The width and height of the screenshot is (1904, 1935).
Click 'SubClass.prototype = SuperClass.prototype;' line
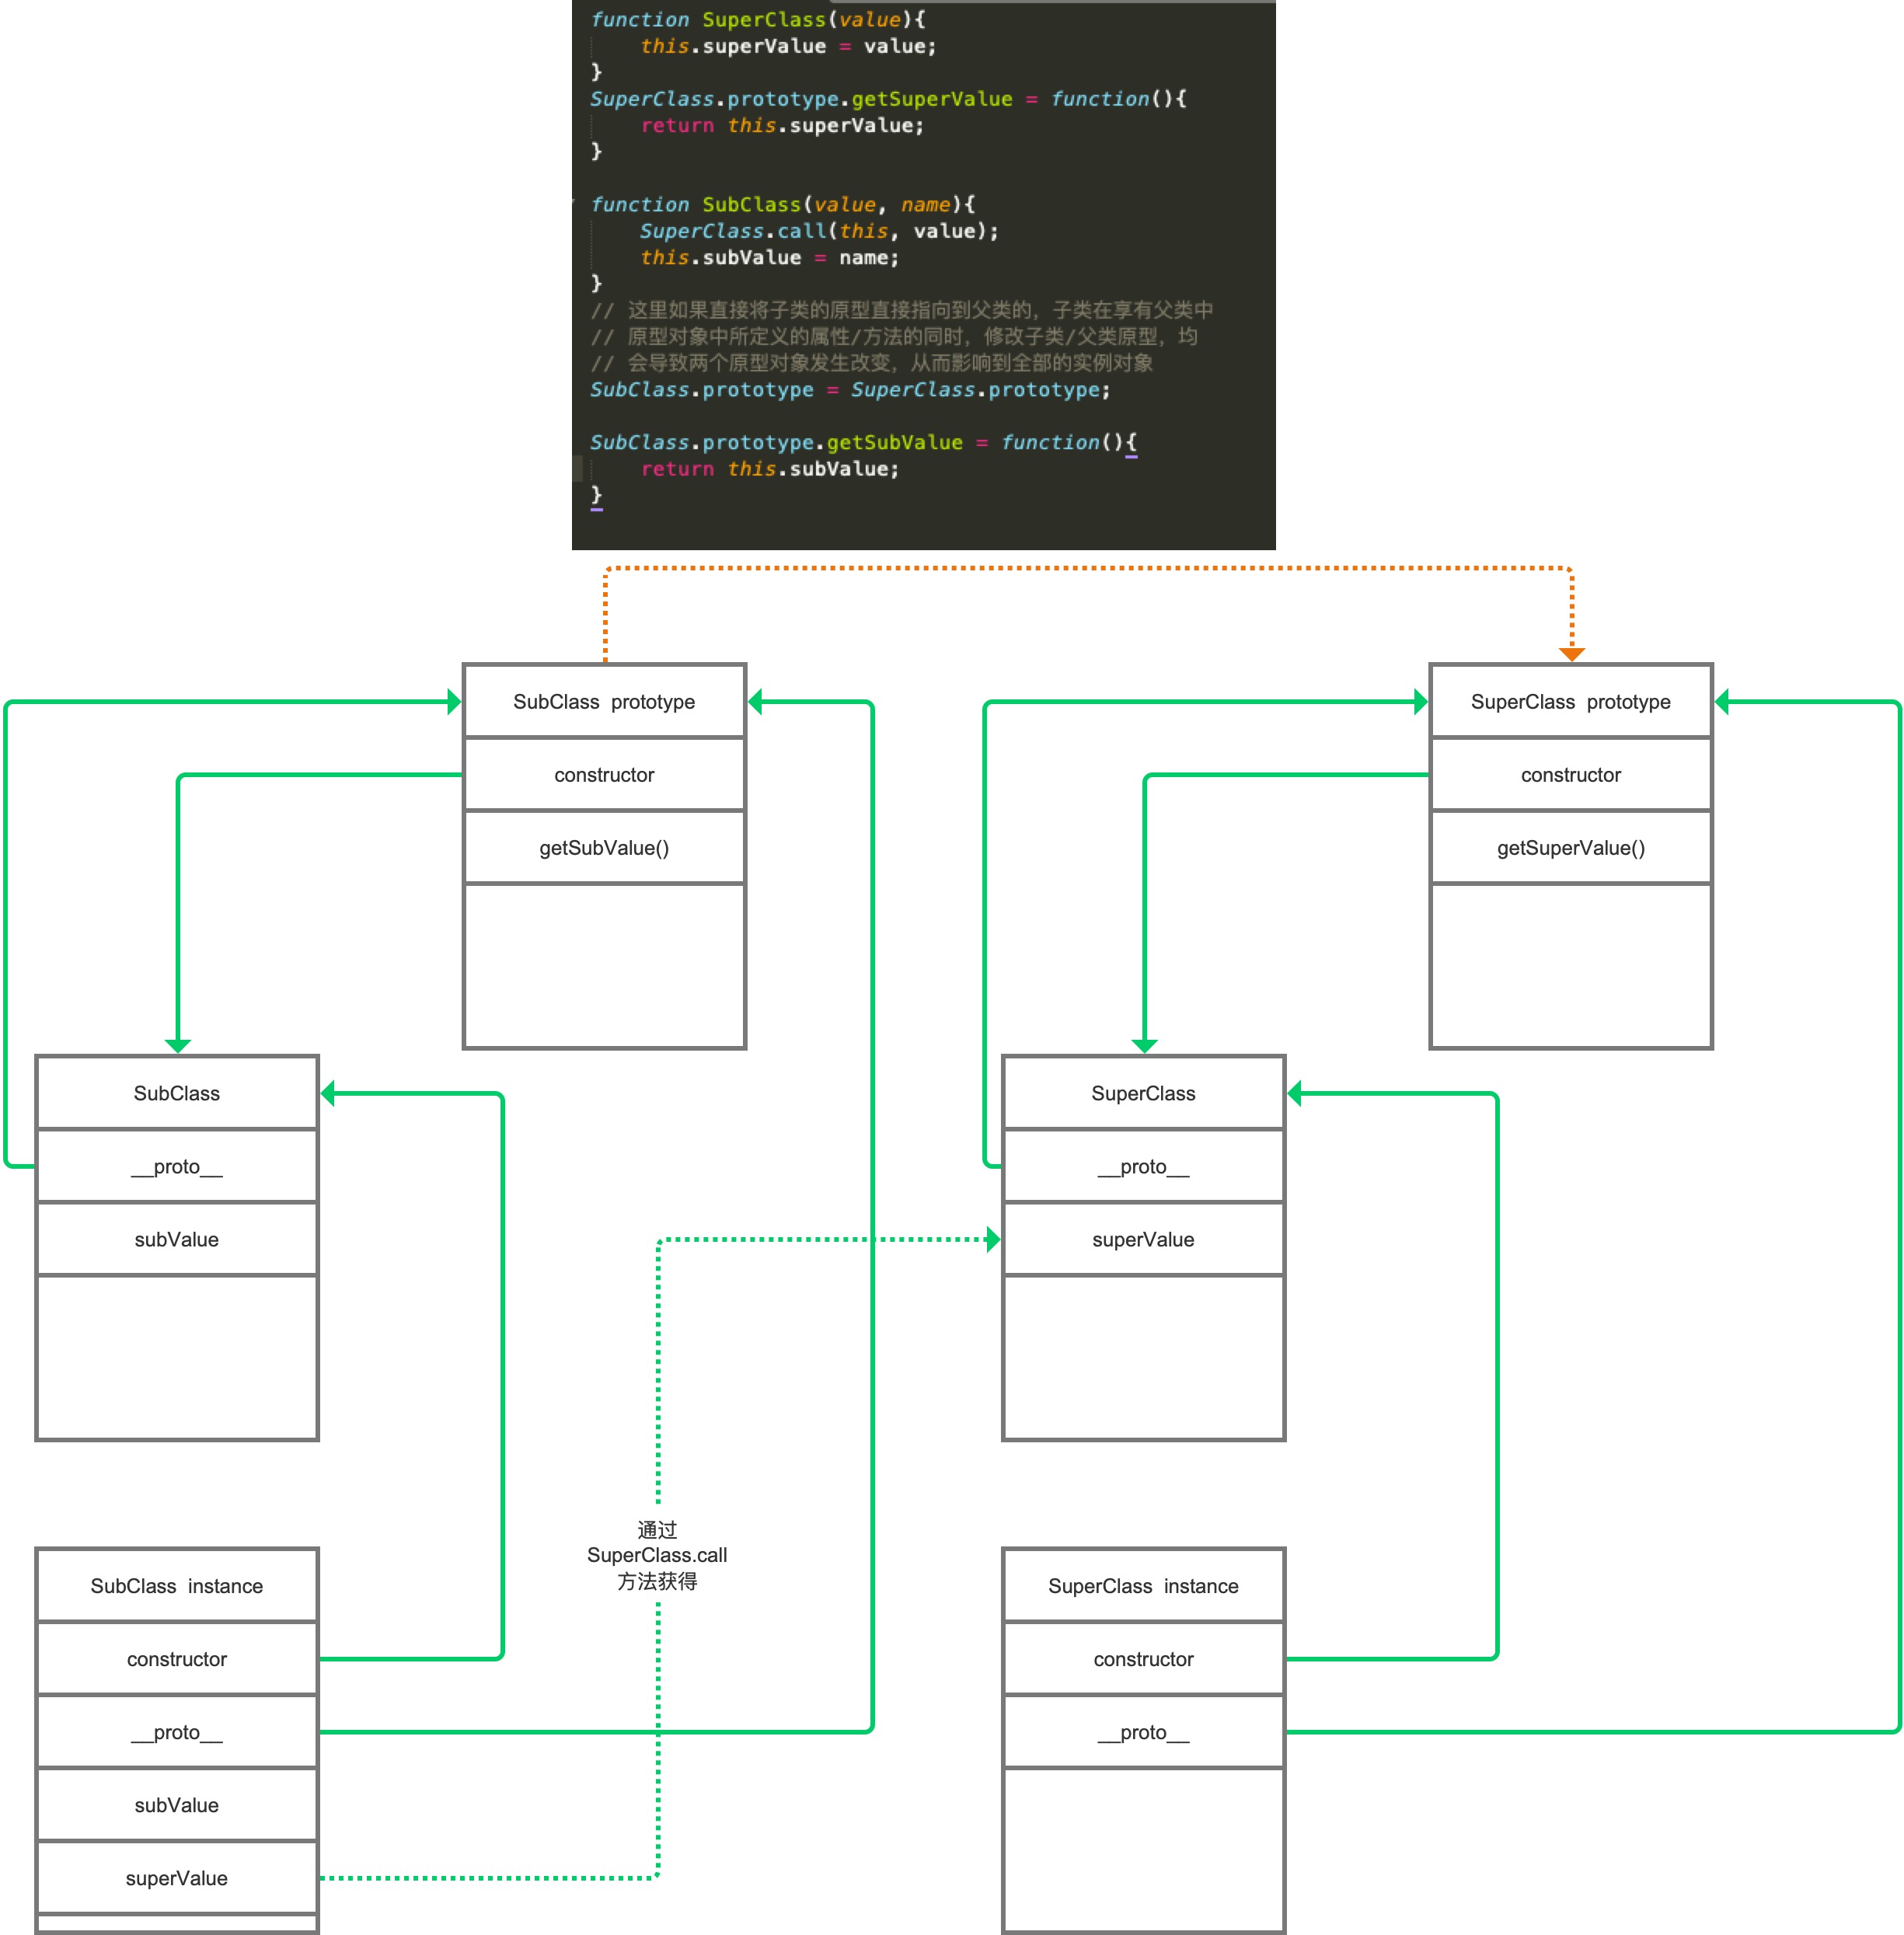point(850,389)
